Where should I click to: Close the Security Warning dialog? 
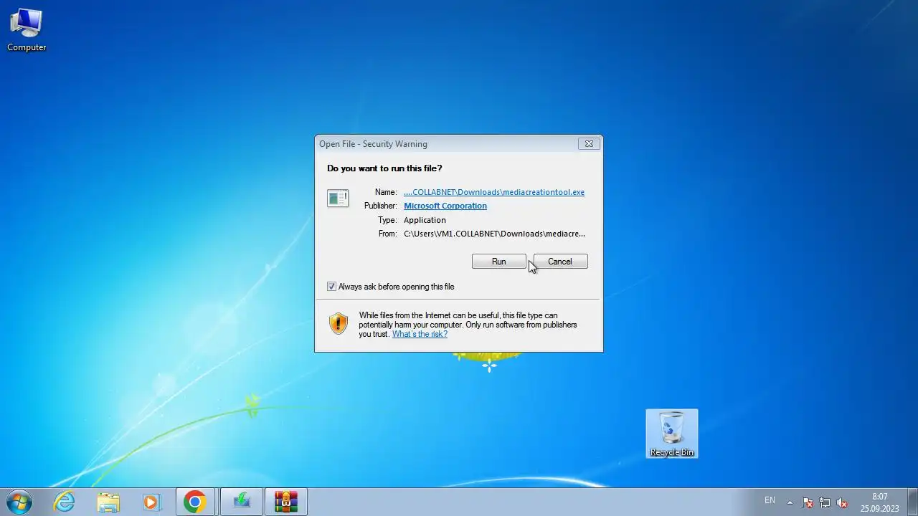pyautogui.click(x=589, y=144)
